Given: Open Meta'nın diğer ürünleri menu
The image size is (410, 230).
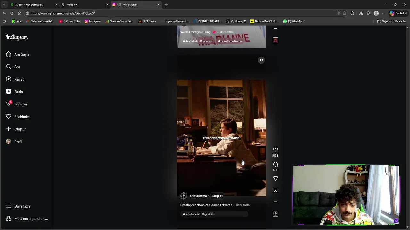Looking at the screenshot, I should coord(27,219).
